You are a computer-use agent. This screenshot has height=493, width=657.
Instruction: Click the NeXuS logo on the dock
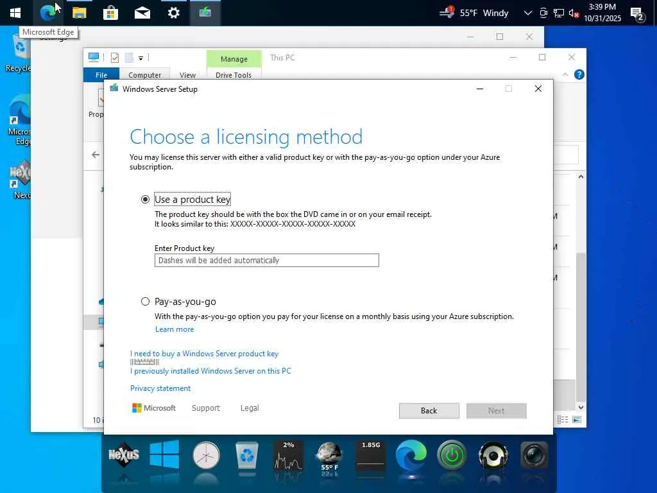pos(124,454)
